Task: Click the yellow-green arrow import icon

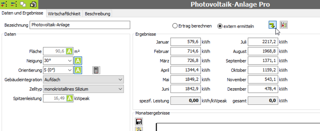Action: [273, 25]
